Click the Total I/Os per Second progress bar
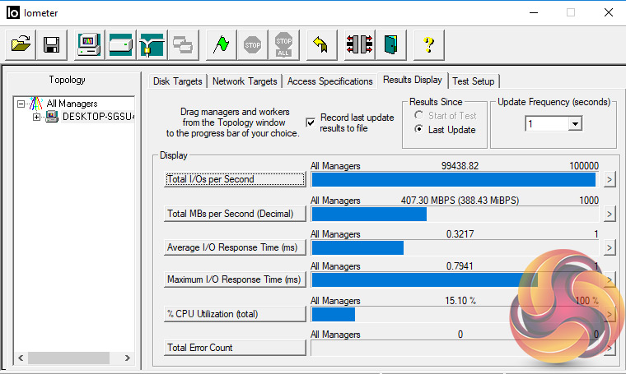The image size is (626, 374). [453, 180]
